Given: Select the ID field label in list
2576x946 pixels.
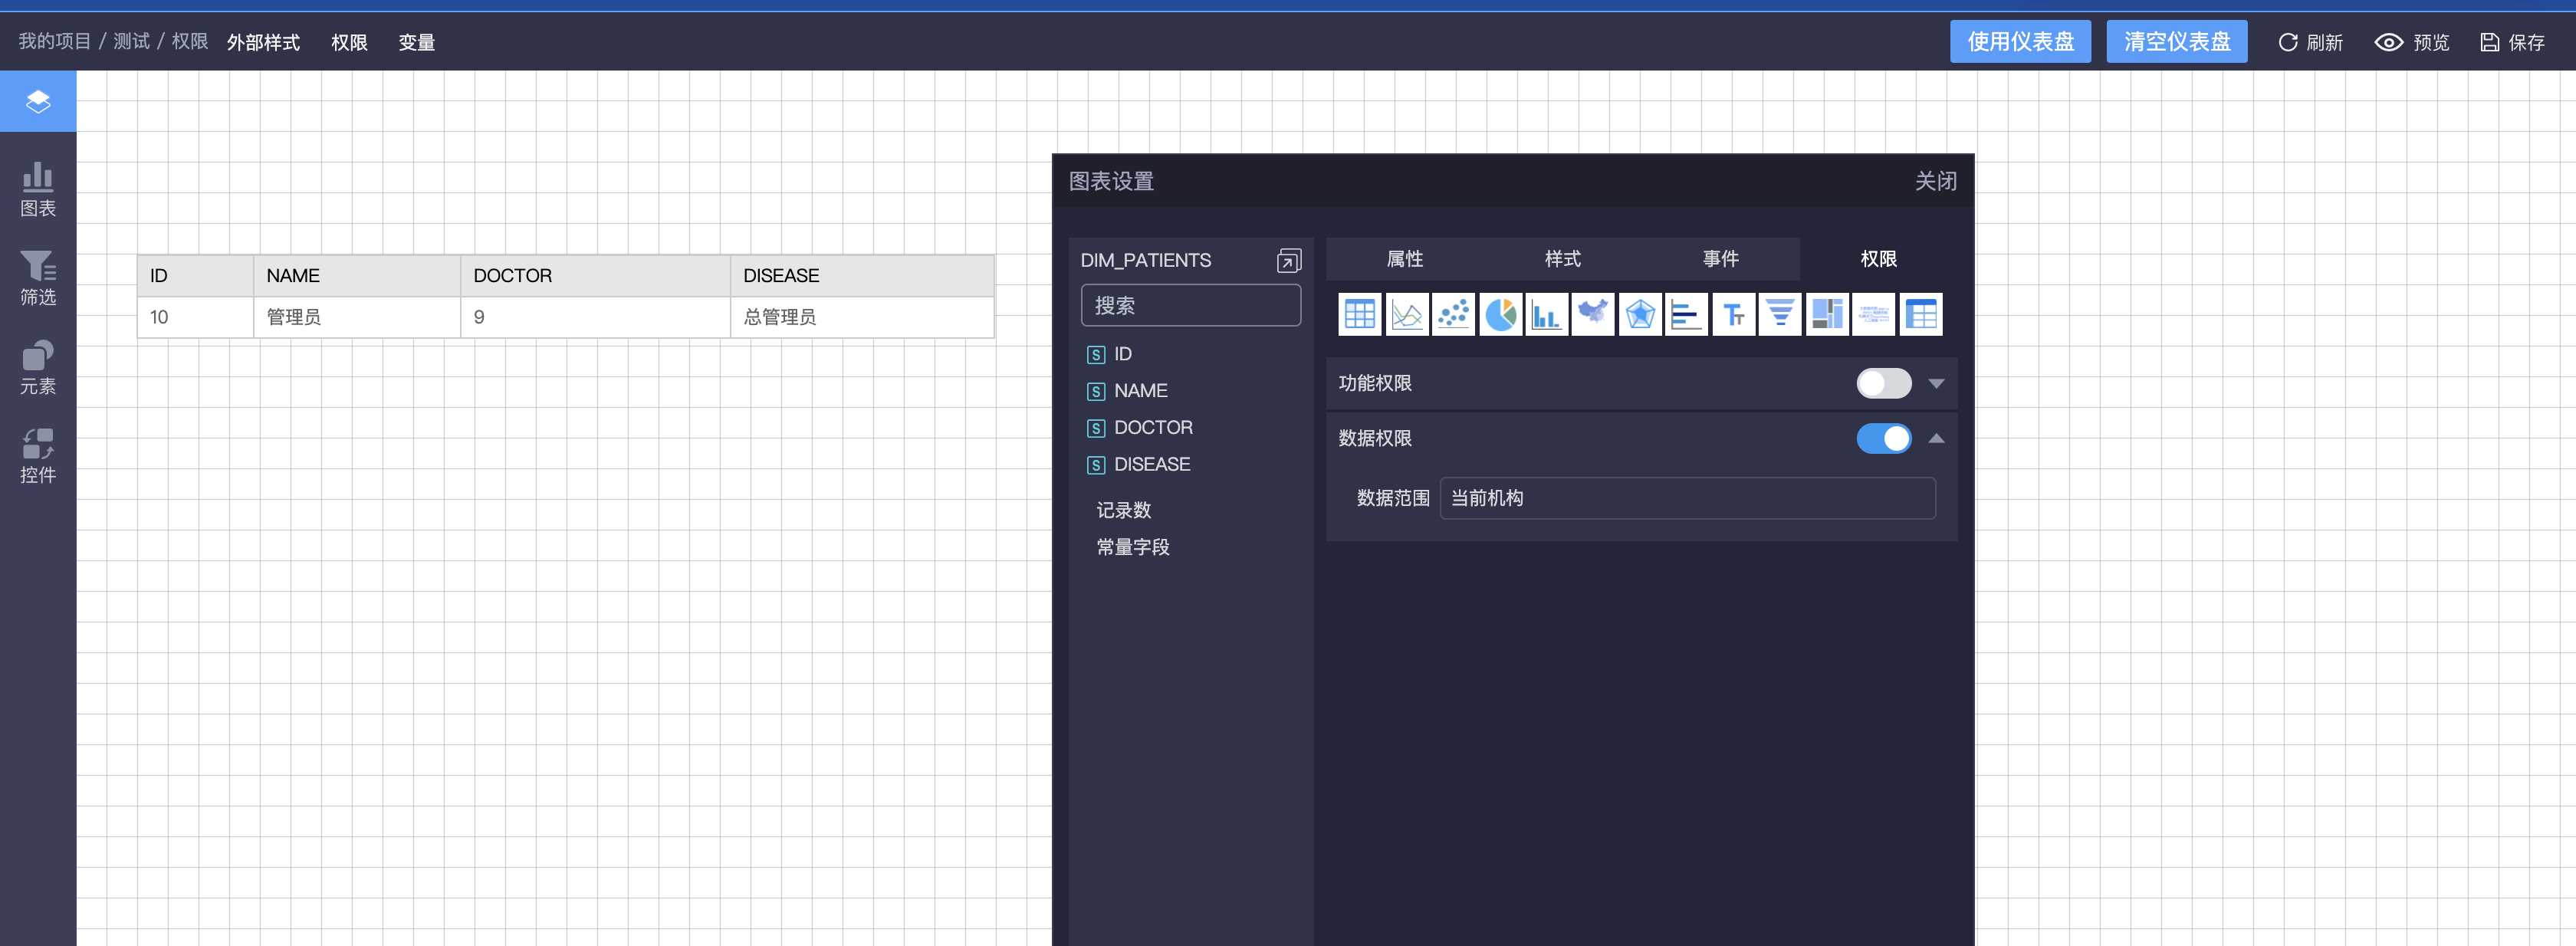Looking at the screenshot, I should coord(1123,354).
